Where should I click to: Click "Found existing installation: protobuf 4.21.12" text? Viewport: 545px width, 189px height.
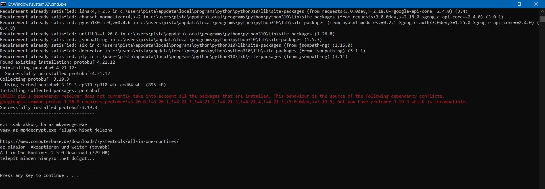click(57, 62)
